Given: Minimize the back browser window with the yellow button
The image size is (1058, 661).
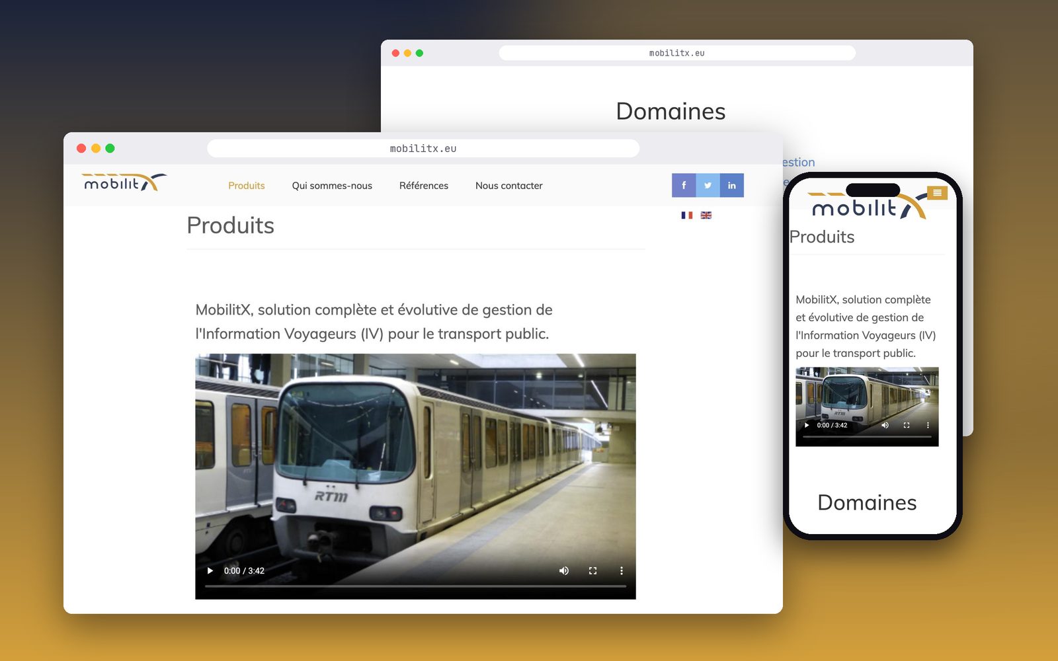Looking at the screenshot, I should [407, 53].
